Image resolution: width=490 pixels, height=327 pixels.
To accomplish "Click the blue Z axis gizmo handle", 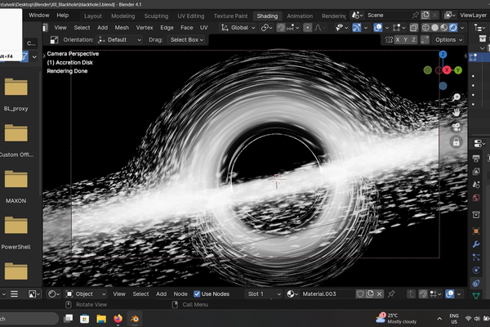I will pos(443,55).
